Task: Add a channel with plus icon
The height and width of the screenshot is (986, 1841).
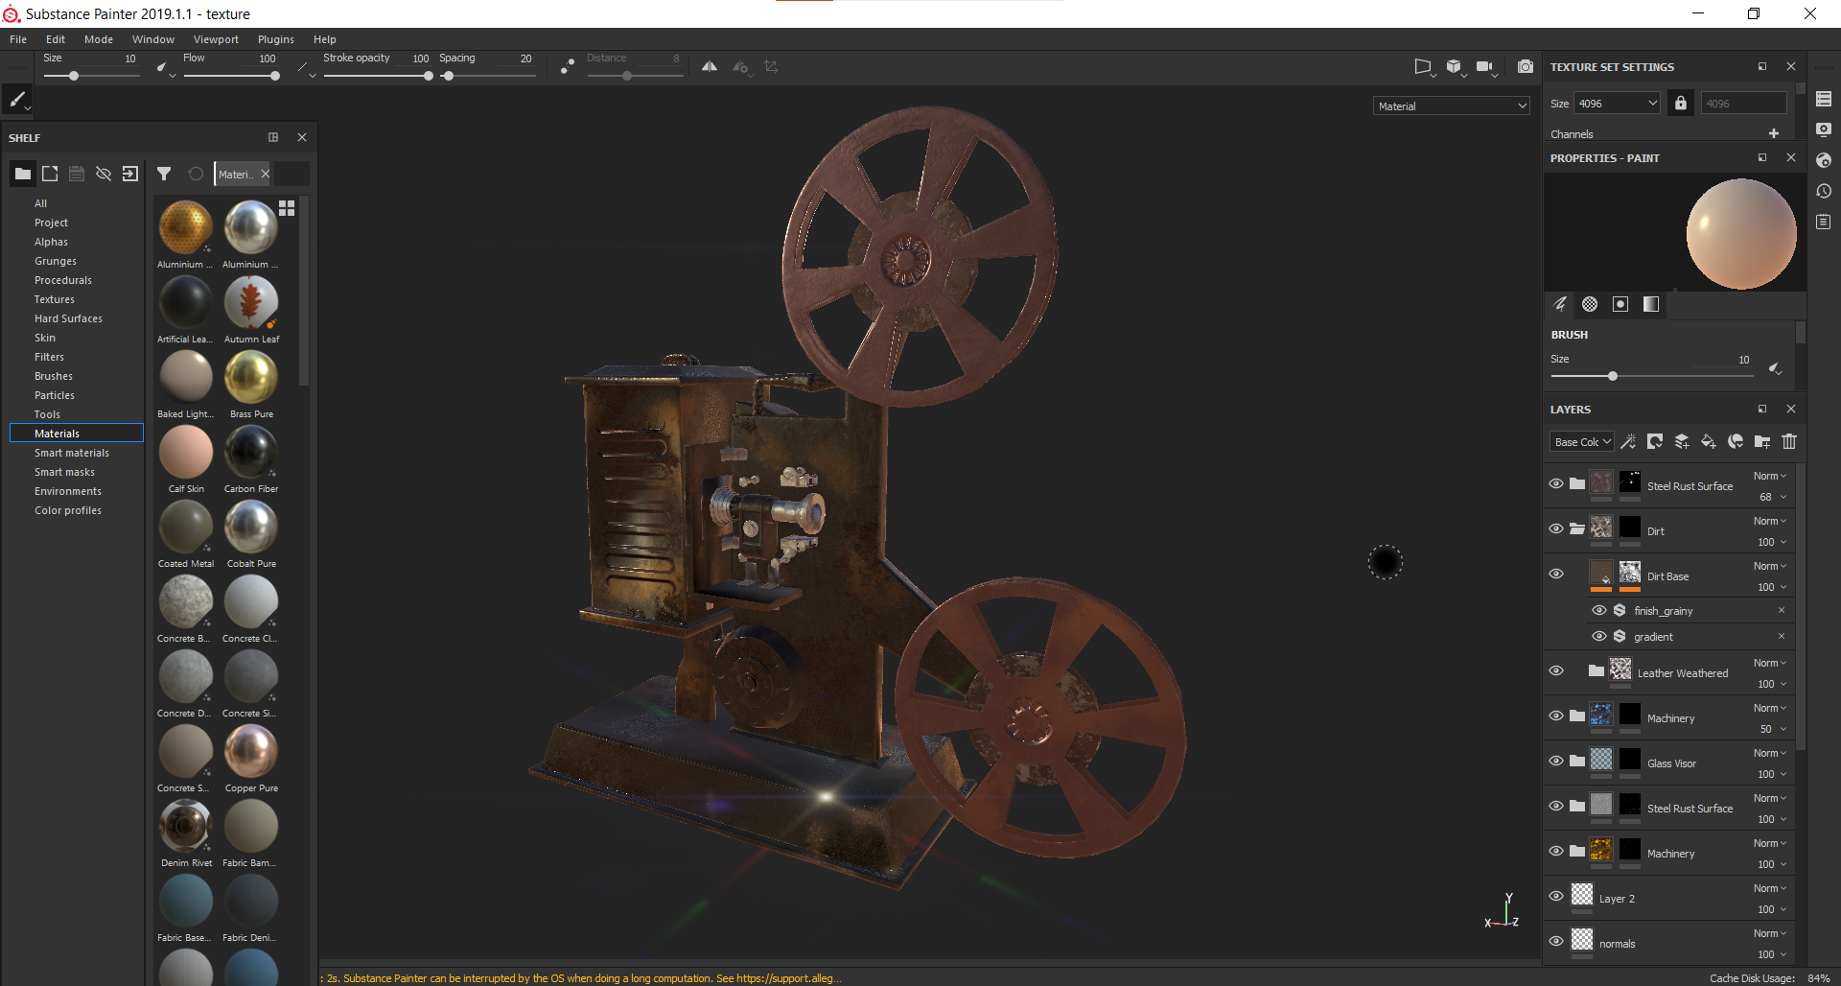Action: 1774,133
